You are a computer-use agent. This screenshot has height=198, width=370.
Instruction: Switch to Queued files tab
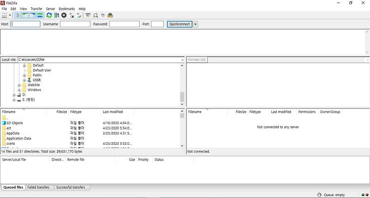(13, 187)
